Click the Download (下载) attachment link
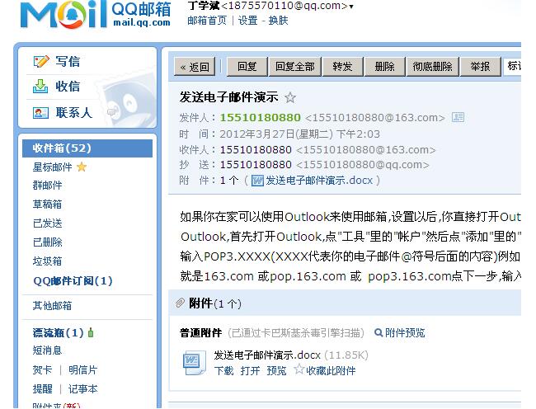536x409 pixels. 223,371
